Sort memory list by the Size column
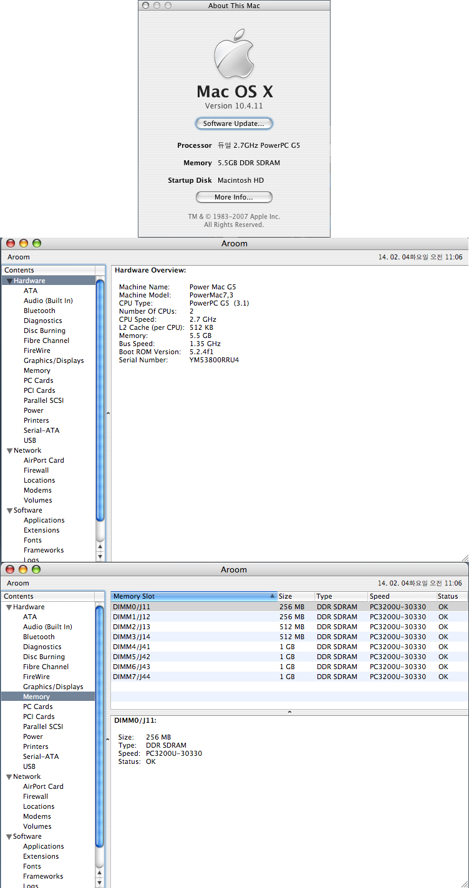 pyautogui.click(x=294, y=597)
